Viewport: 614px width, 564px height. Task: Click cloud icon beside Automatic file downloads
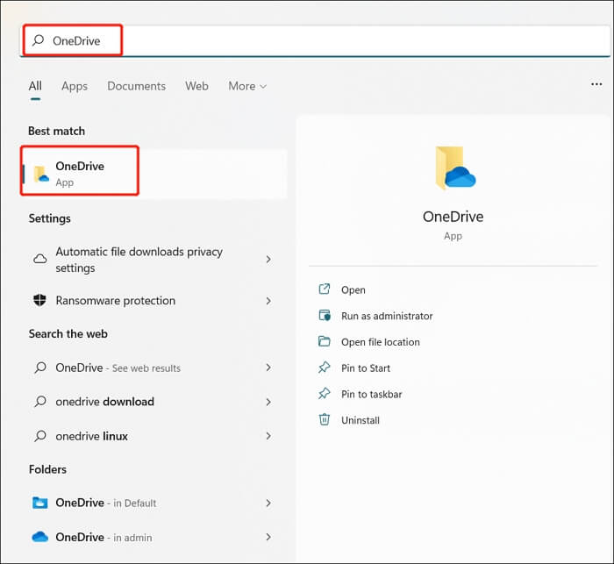(39, 260)
